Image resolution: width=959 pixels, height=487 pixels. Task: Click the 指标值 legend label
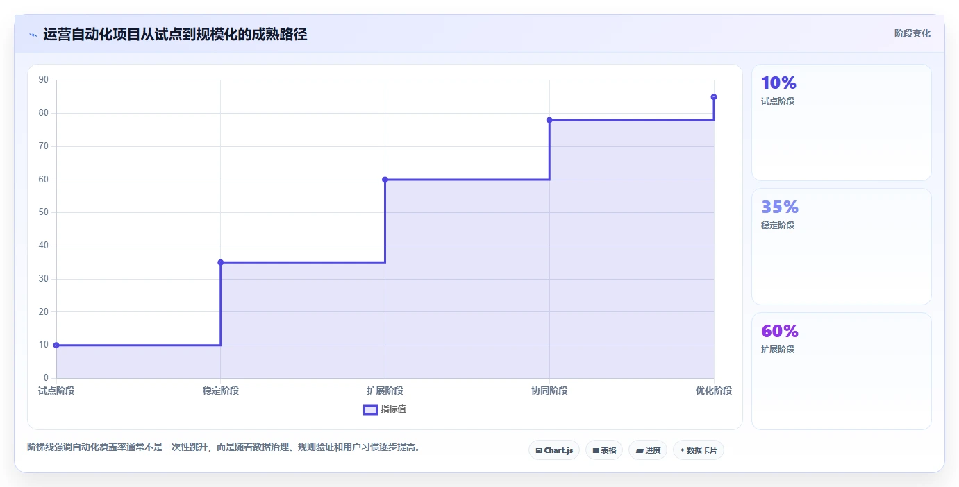pos(393,409)
